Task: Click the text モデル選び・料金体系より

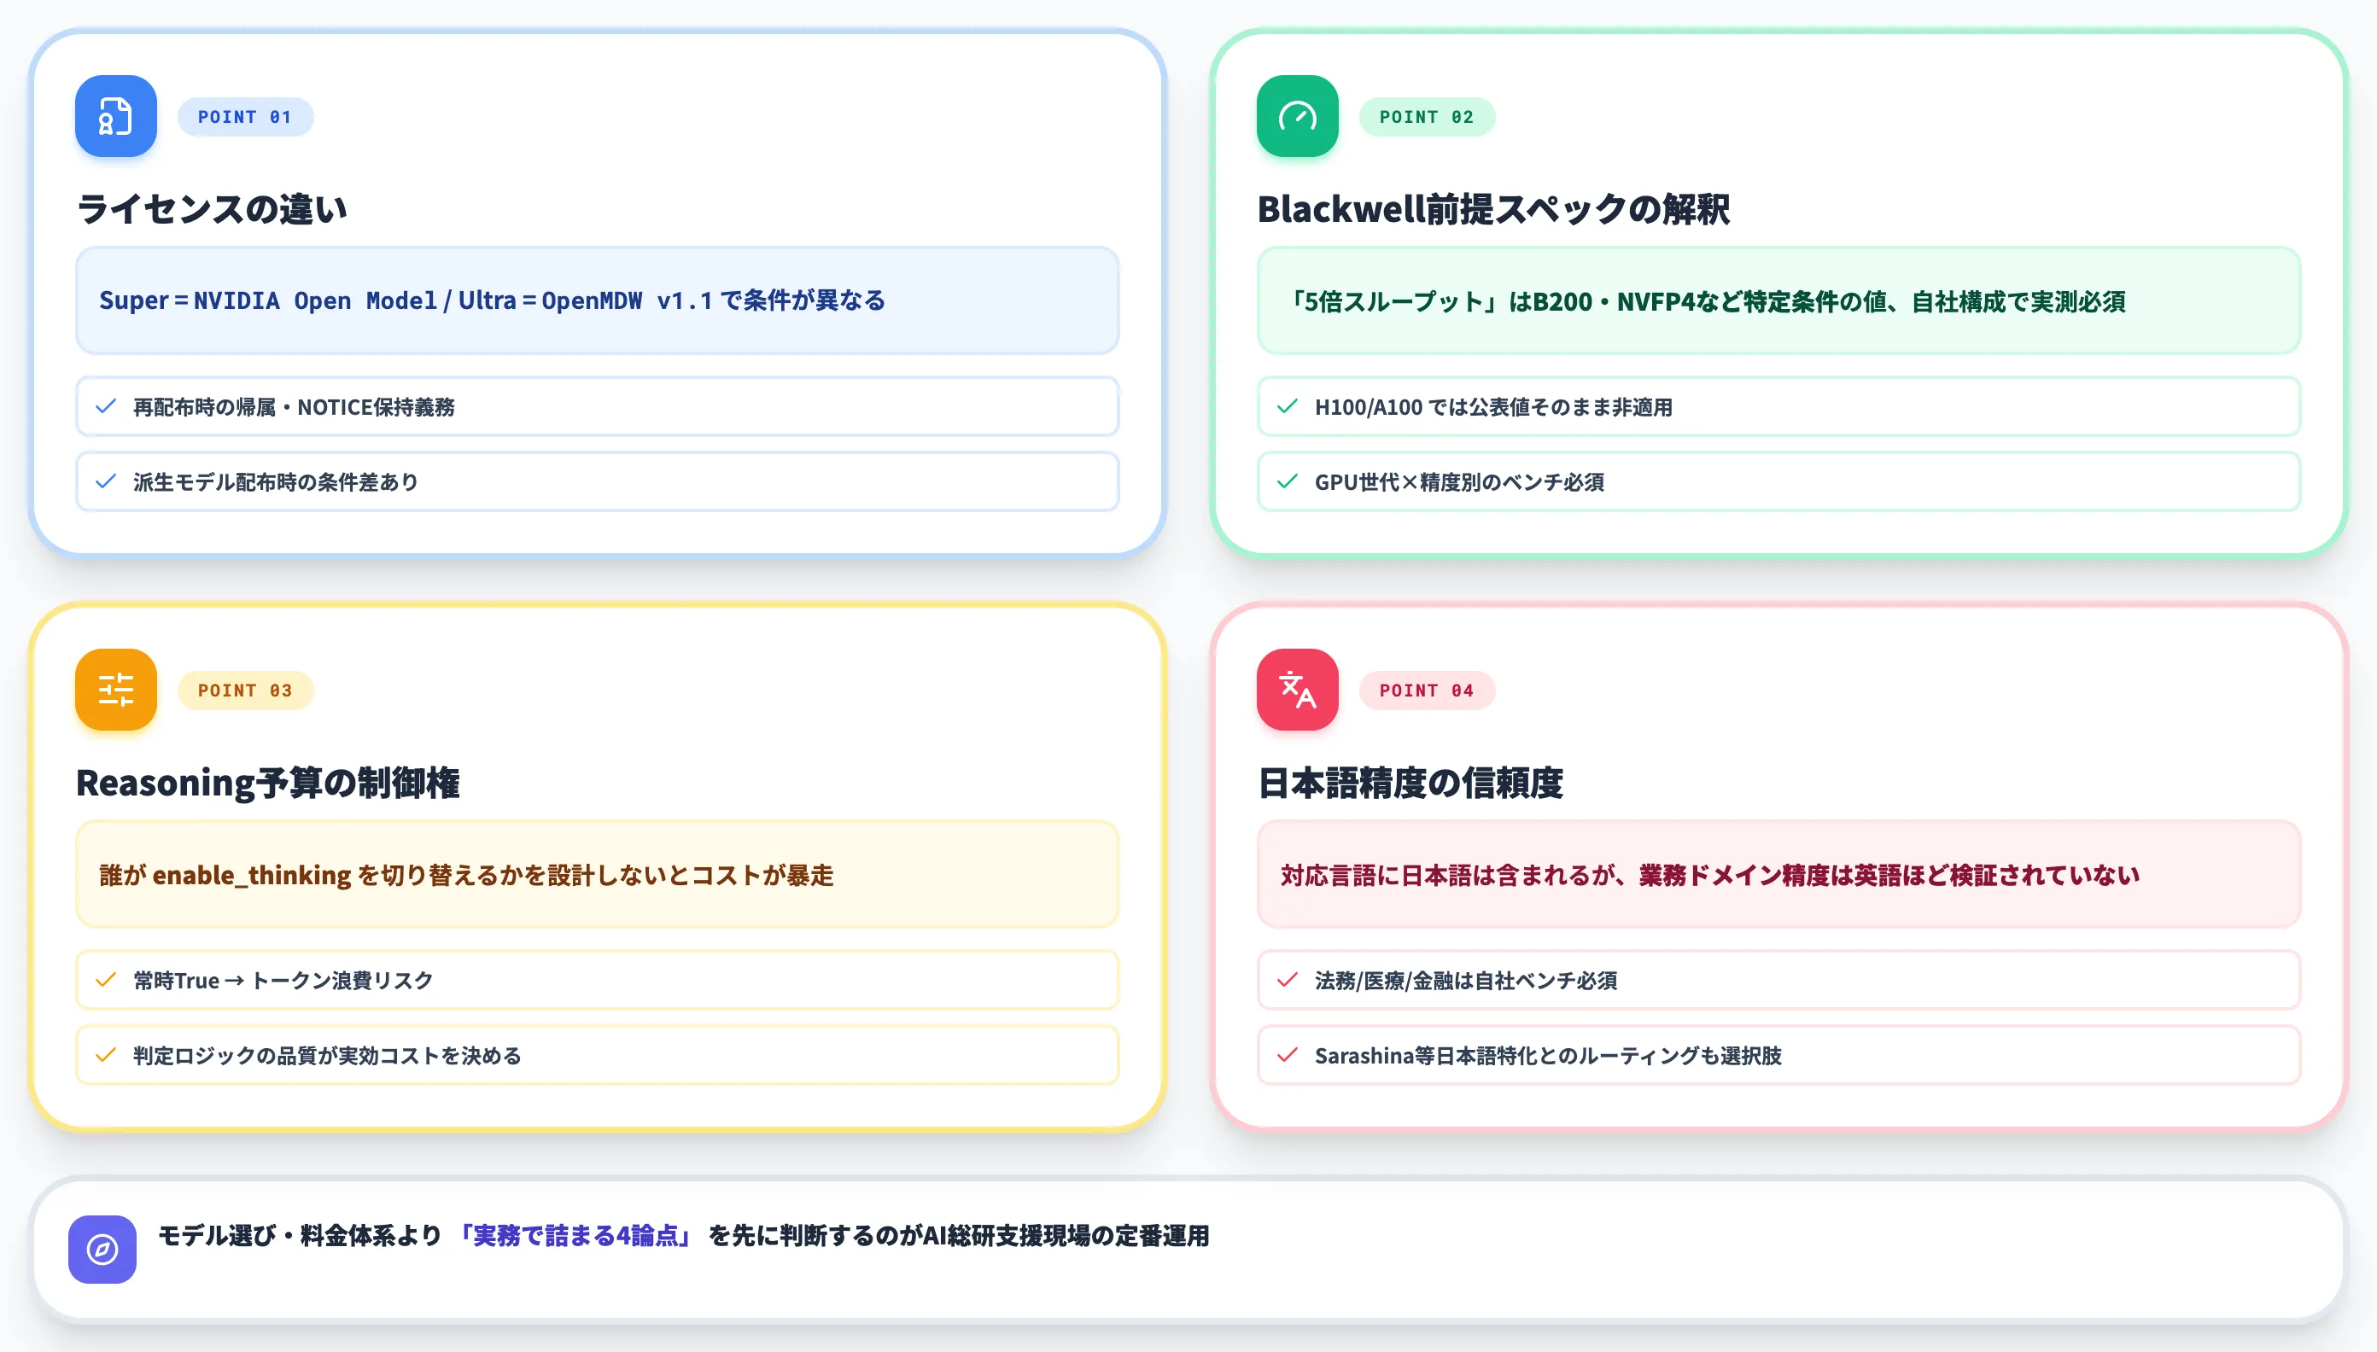Action: [300, 1235]
